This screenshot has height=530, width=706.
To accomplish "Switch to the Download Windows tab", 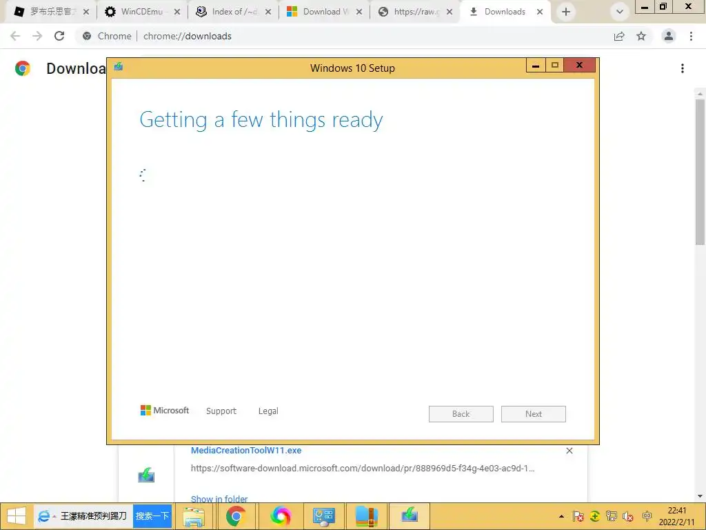I will [x=325, y=12].
